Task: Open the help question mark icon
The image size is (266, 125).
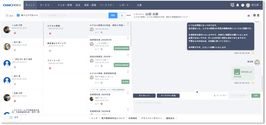Action: pos(243,5)
